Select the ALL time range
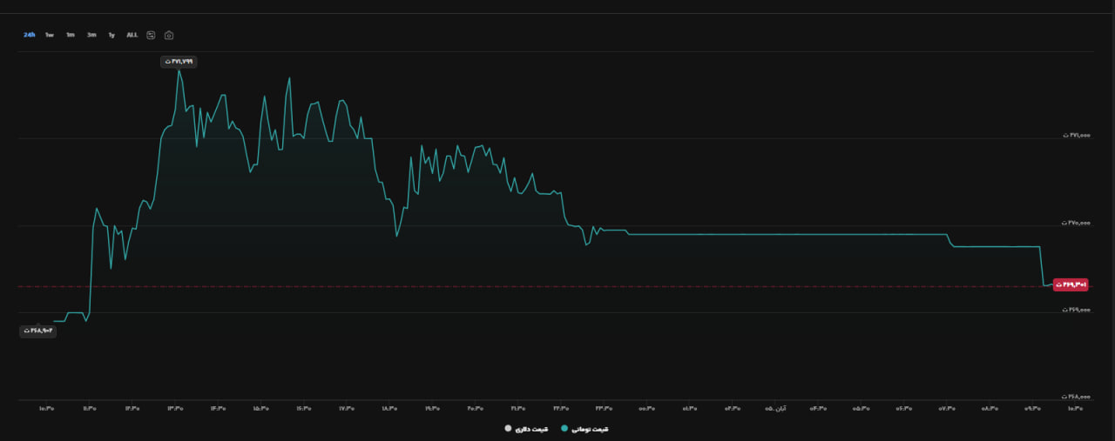Screen dimensions: 1115x441 point(132,35)
